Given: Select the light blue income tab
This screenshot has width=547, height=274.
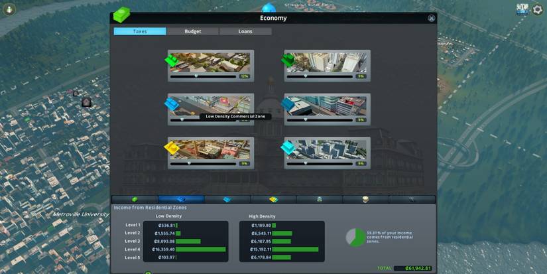Looking at the screenshot, I should pos(227,199).
